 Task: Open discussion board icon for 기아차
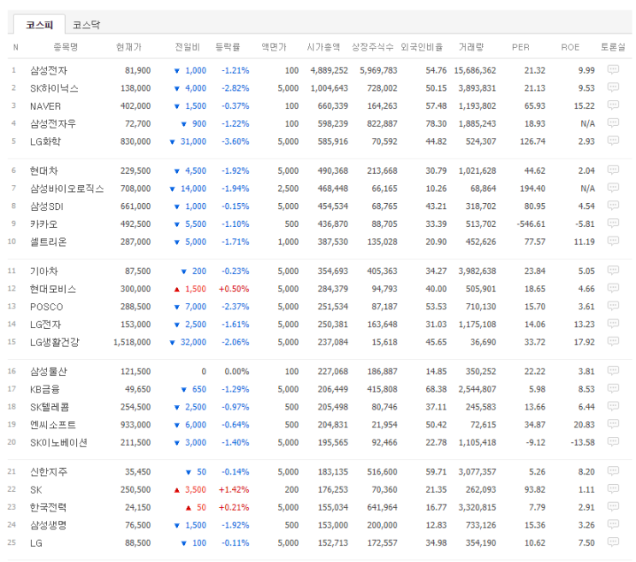(x=613, y=270)
